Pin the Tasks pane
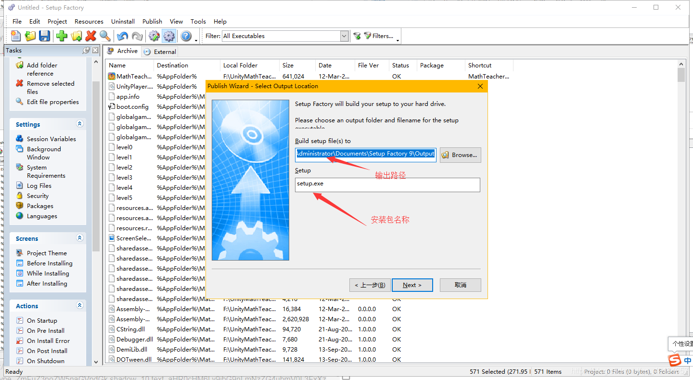 [86, 50]
